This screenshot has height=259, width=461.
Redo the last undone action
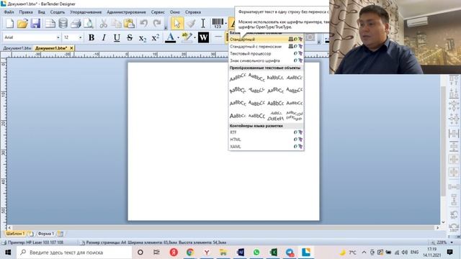[x=157, y=23]
